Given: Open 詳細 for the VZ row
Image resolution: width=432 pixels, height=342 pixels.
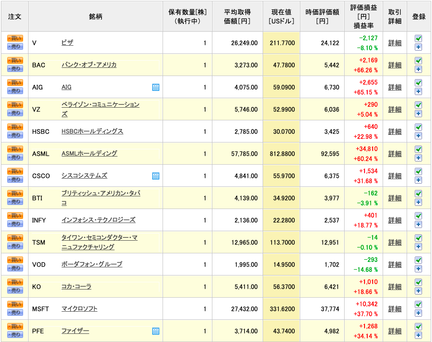Looking at the screenshot, I should click(395, 109).
